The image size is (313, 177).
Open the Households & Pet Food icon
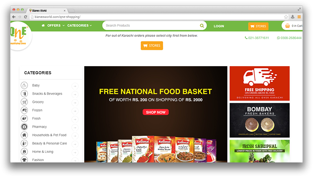pyautogui.click(x=24, y=135)
